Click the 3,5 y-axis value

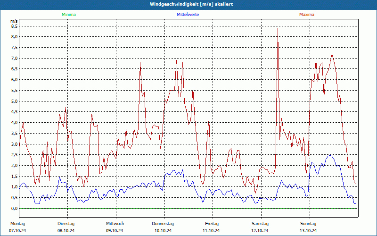pos(15,133)
